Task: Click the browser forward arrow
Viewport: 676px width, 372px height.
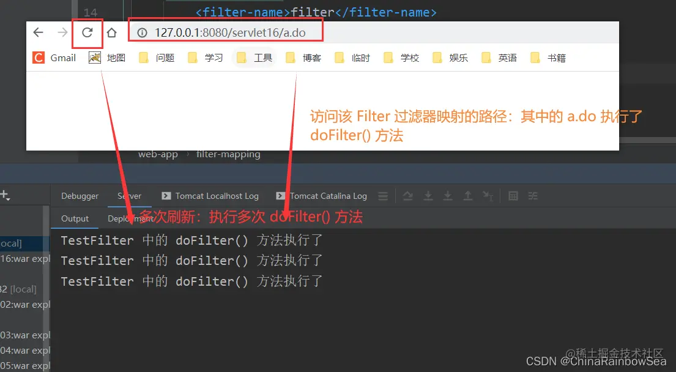Action: (63, 32)
